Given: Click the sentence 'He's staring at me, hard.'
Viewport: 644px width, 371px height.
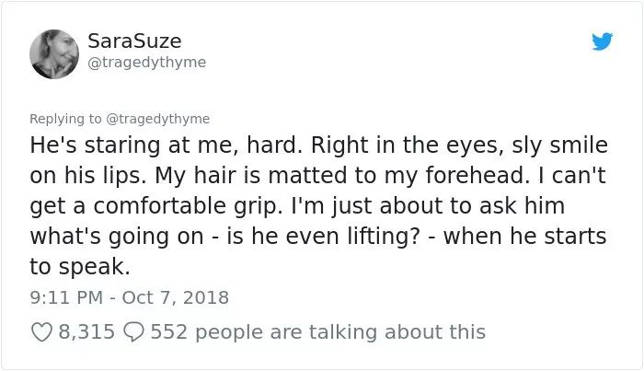Looking at the screenshot, I should [x=166, y=145].
